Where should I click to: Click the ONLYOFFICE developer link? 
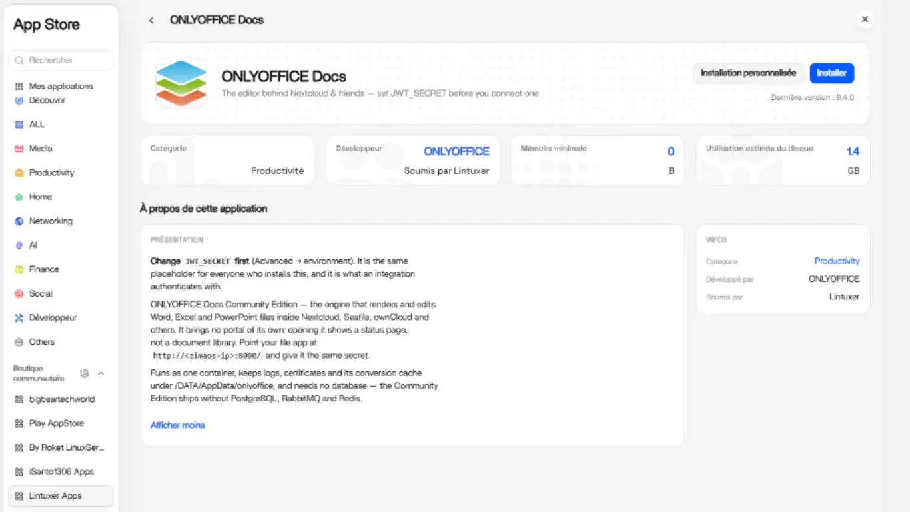[x=456, y=151]
